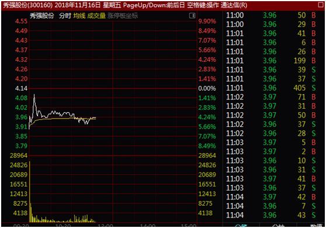This screenshot has height=228, width=326.
Task: Select the last 11:04 row with volume 43
Action: pyautogui.click(x=271, y=215)
